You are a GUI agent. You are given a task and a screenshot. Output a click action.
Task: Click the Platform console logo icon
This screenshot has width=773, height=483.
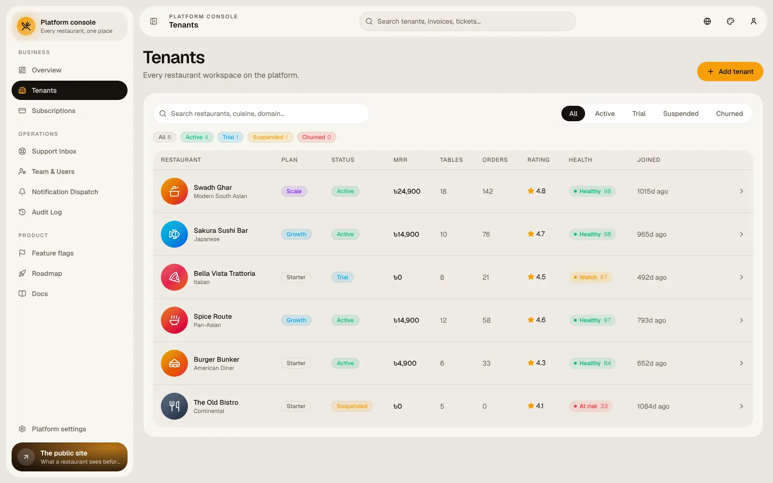[26, 26]
